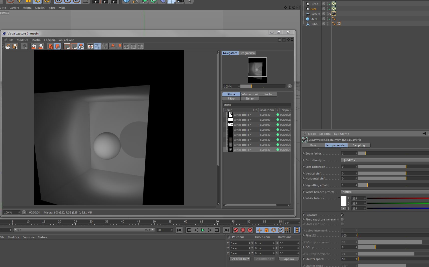Screen dimensions: 429x267
Task: Toggle the green enable checkmark for Sfera
Action: click(x=330, y=19)
